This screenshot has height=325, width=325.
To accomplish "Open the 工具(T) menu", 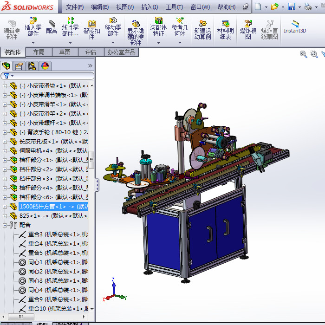I will coord(174,7).
